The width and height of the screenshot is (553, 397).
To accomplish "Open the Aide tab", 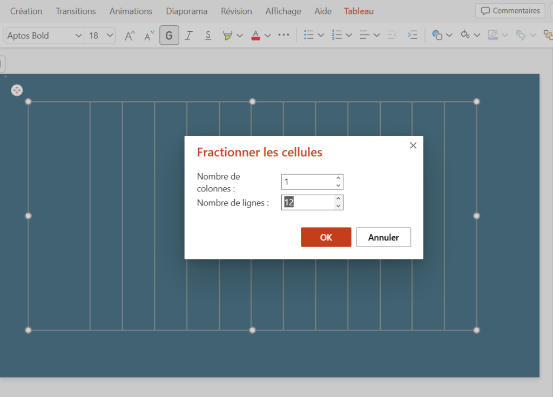I will [x=323, y=11].
